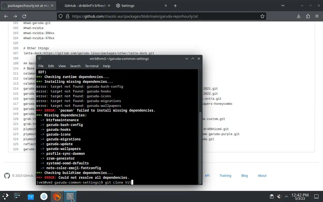
Task: Open the clock showing 12:42 PM
Action: [300, 196]
